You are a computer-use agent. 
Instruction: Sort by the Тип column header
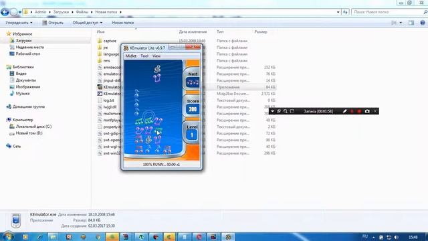pos(220,31)
